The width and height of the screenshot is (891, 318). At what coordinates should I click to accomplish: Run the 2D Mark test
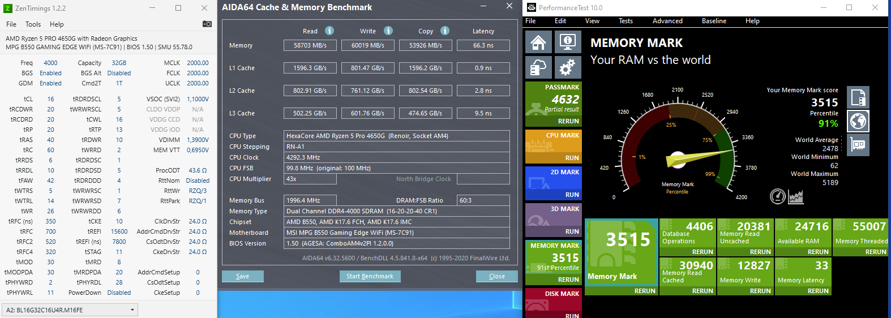[572, 195]
